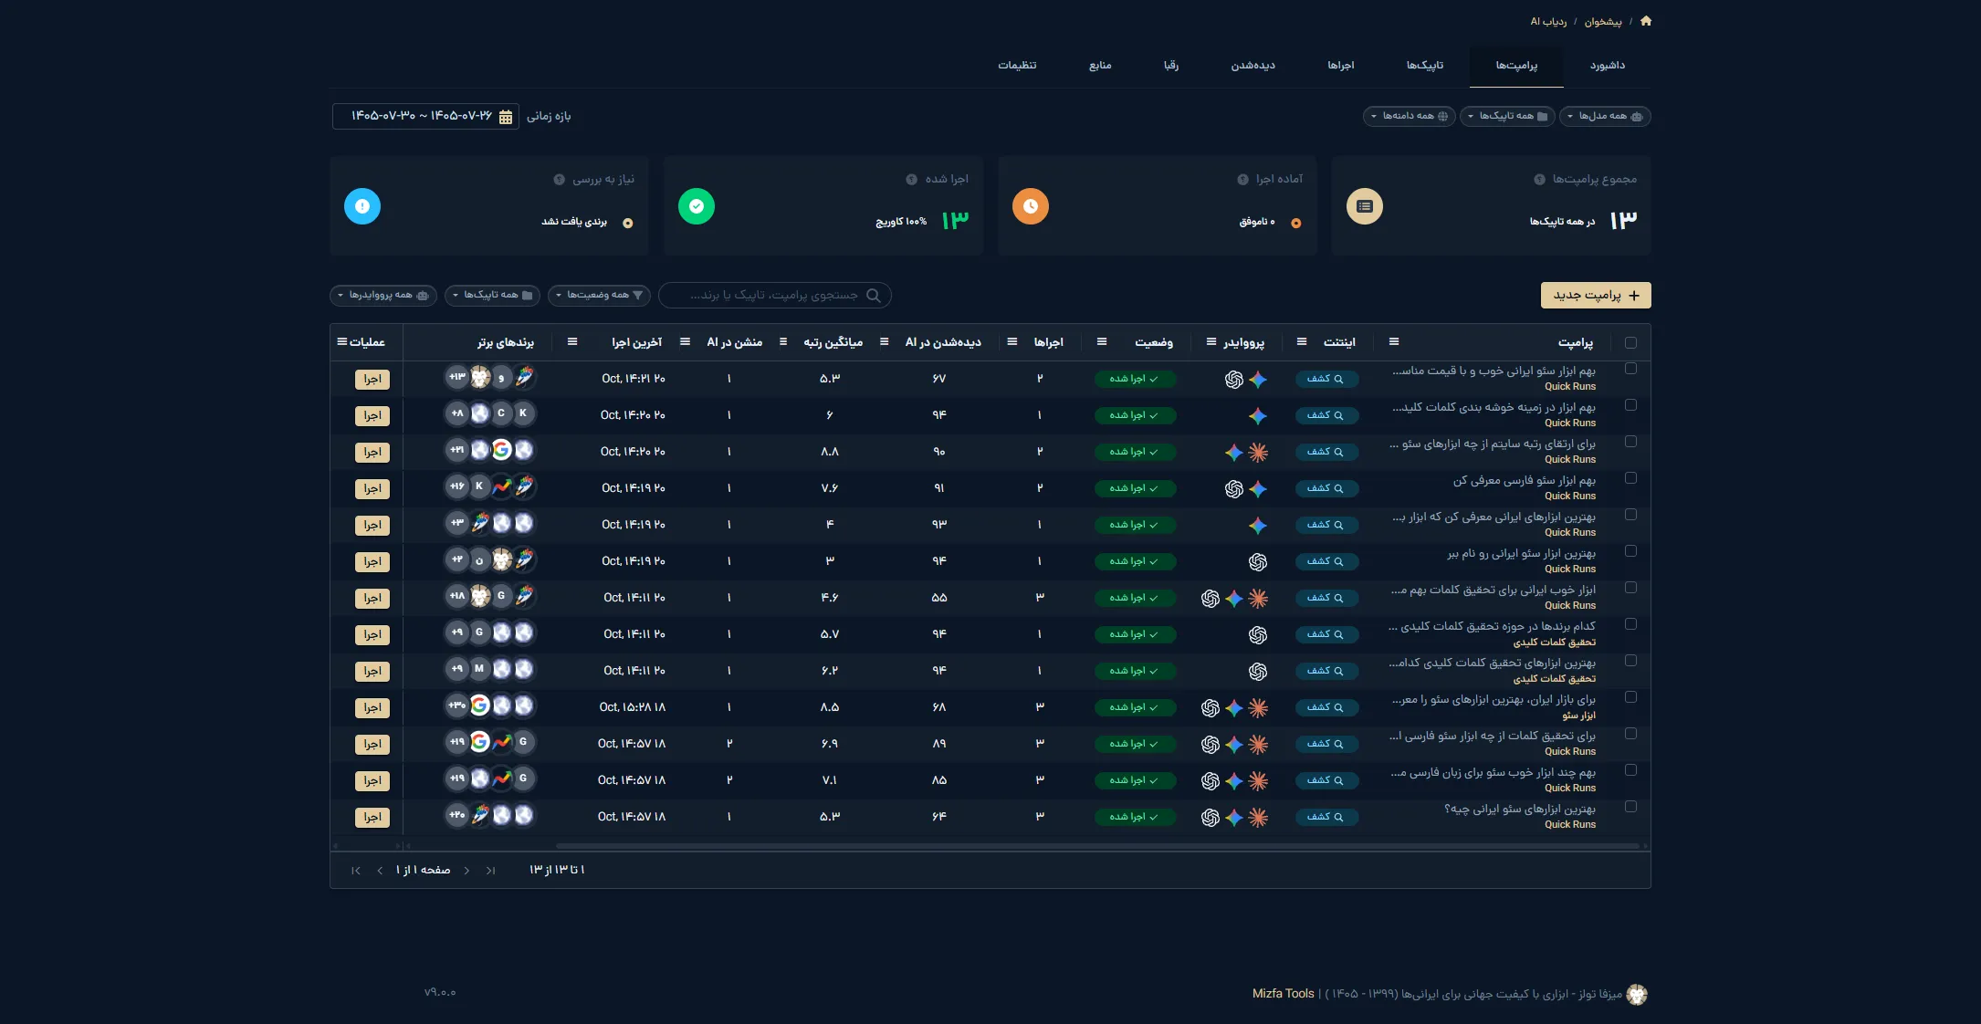Screen dimensions: 1981x1024
Task: Open the calendar icon beside the date range
Action: [x=506, y=117]
